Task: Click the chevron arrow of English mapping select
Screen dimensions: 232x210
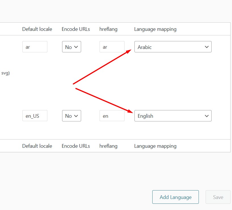Action: pos(207,116)
